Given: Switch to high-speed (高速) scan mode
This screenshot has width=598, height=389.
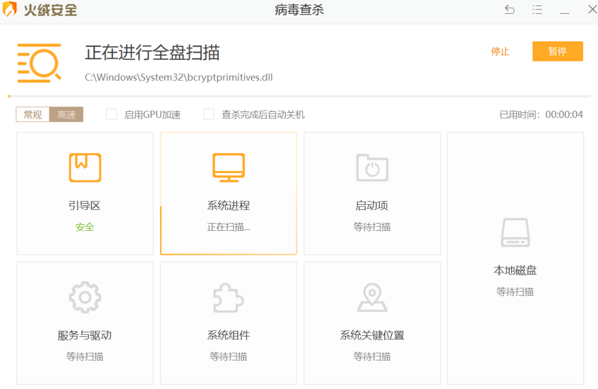Looking at the screenshot, I should (66, 115).
